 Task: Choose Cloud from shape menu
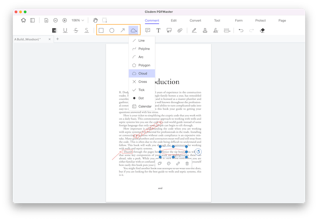pos(142,74)
